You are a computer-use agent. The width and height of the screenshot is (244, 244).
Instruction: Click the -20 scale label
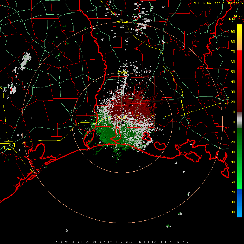tap(232, 142)
